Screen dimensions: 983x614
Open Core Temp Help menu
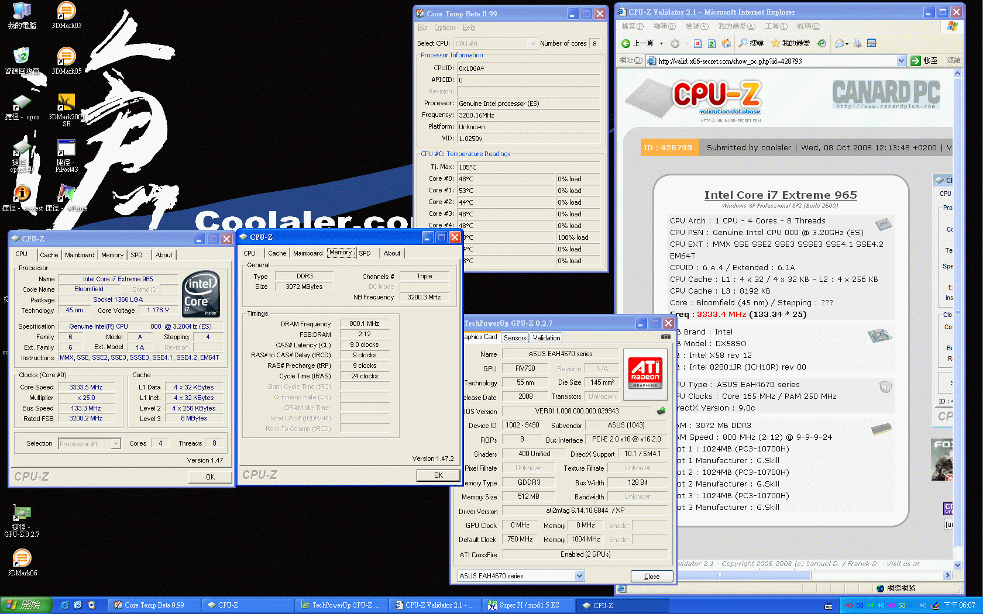(469, 27)
